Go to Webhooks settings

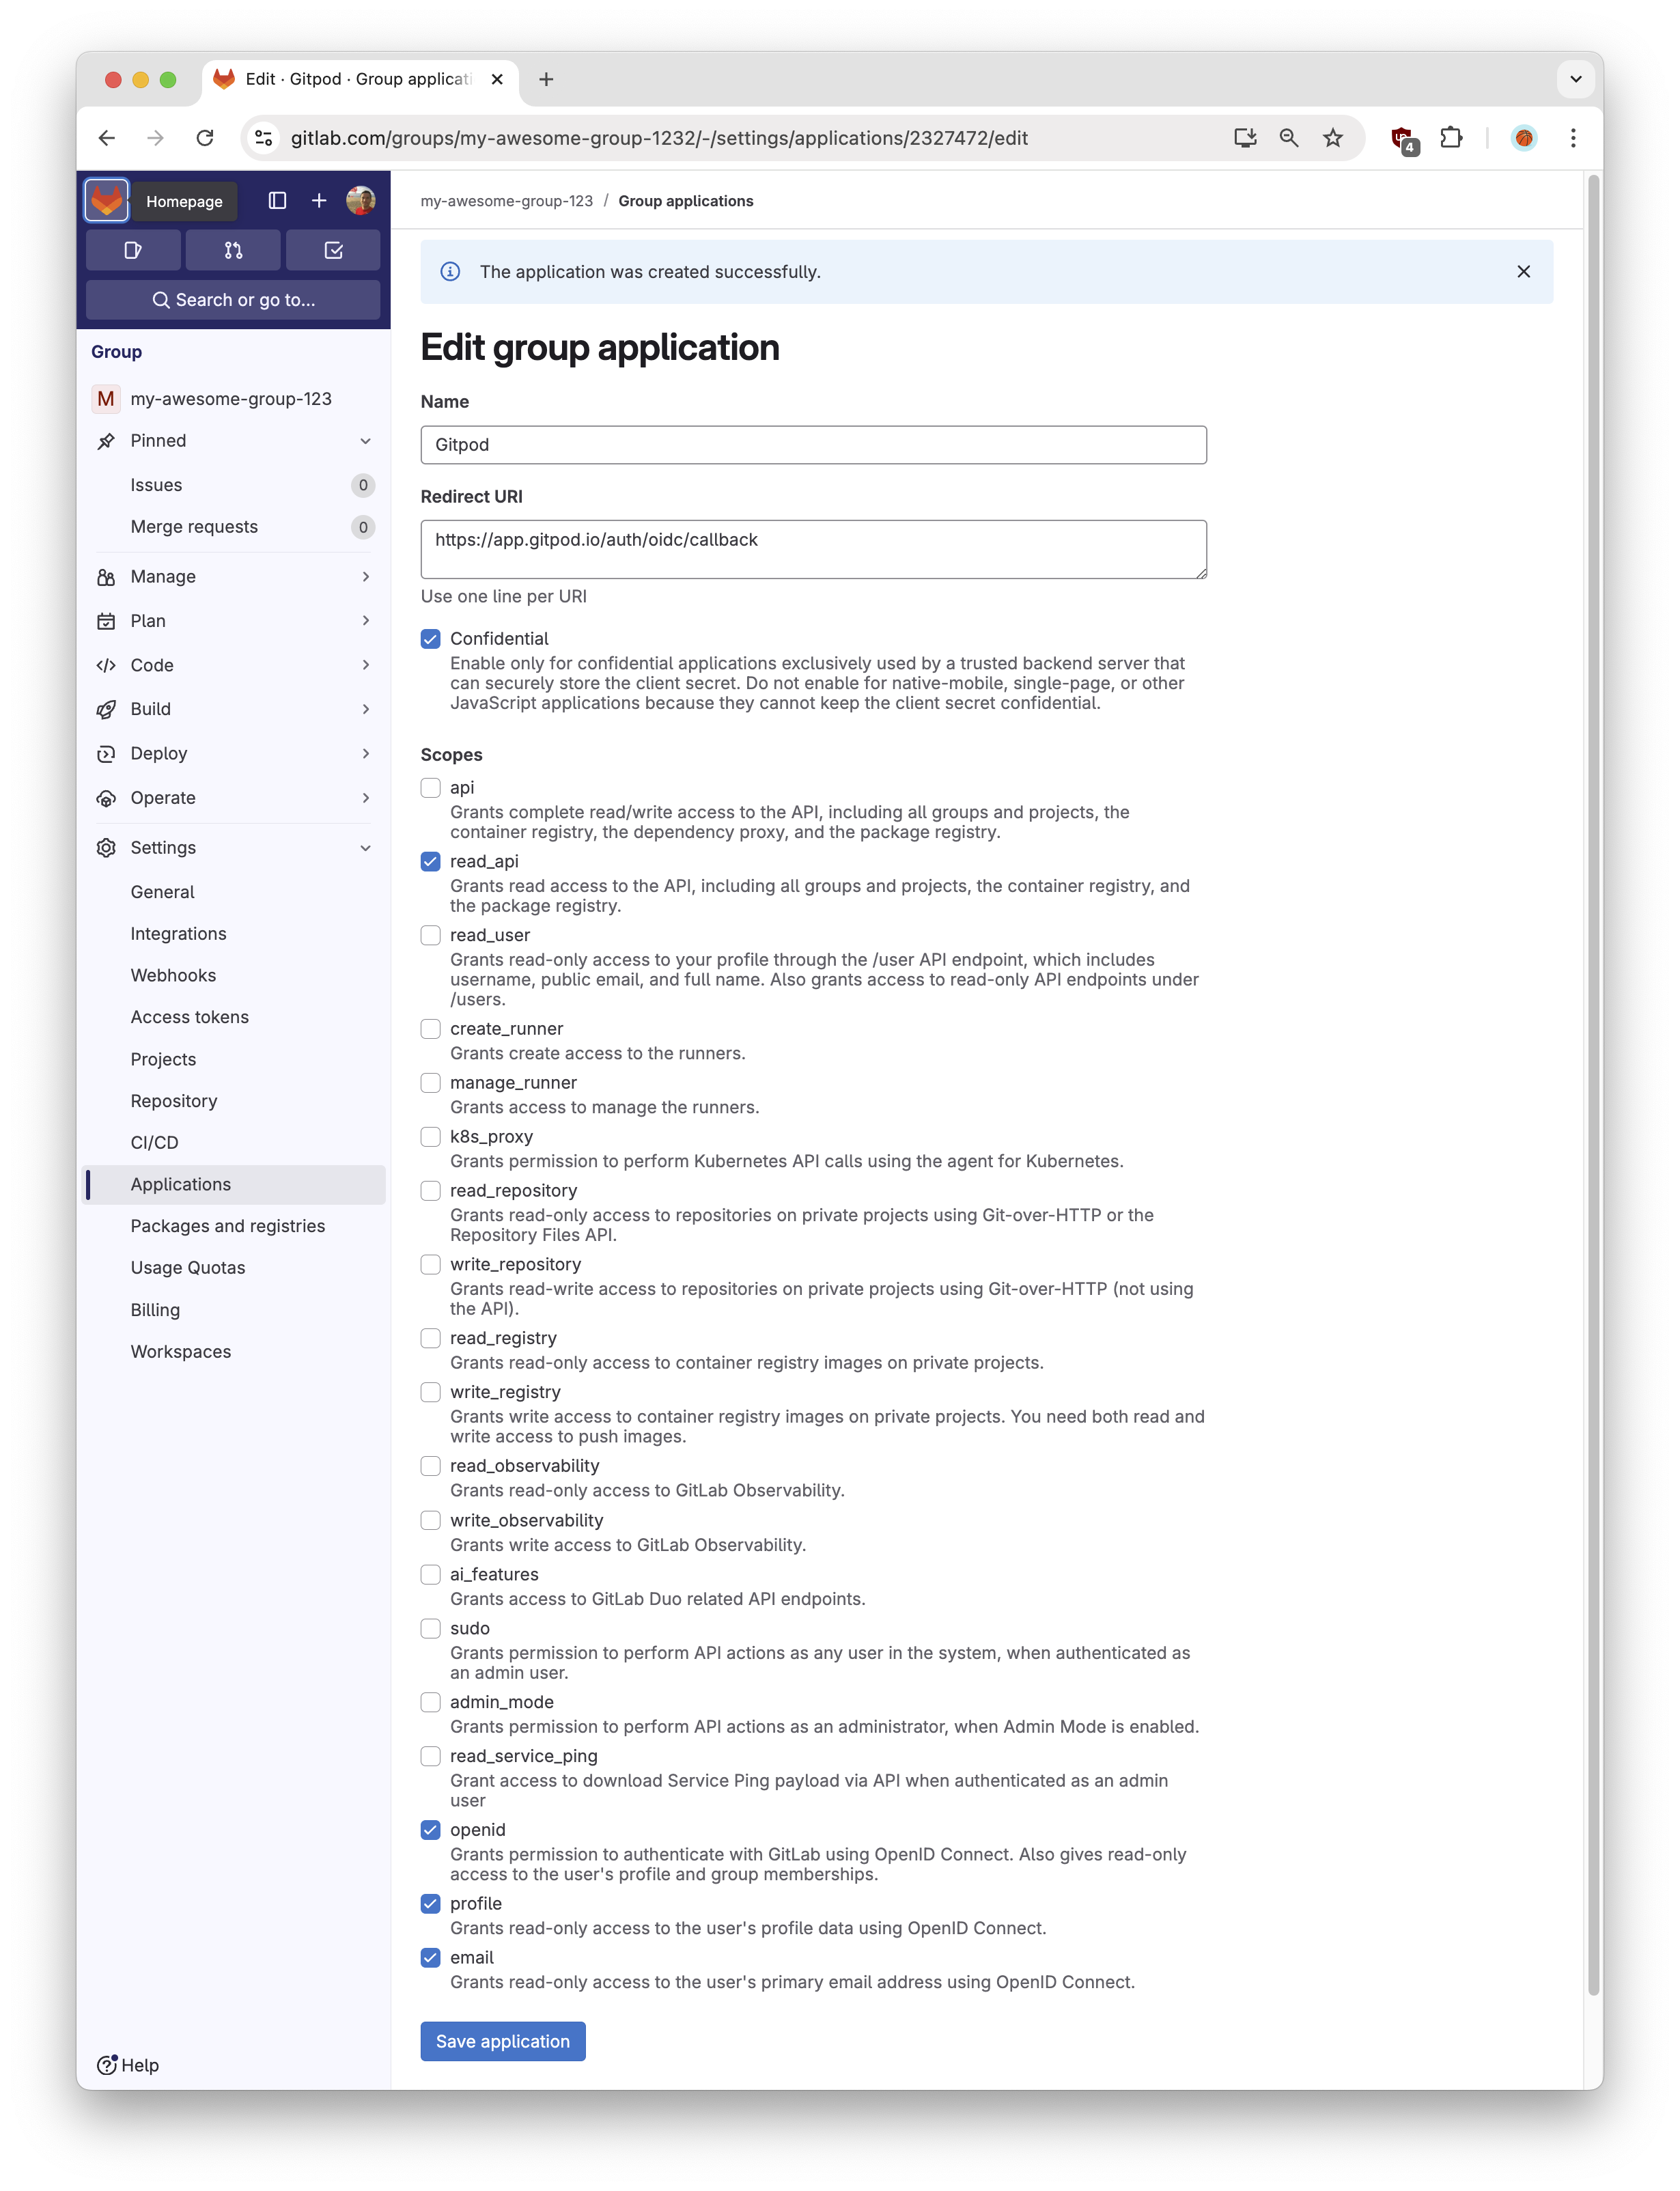pos(173,975)
